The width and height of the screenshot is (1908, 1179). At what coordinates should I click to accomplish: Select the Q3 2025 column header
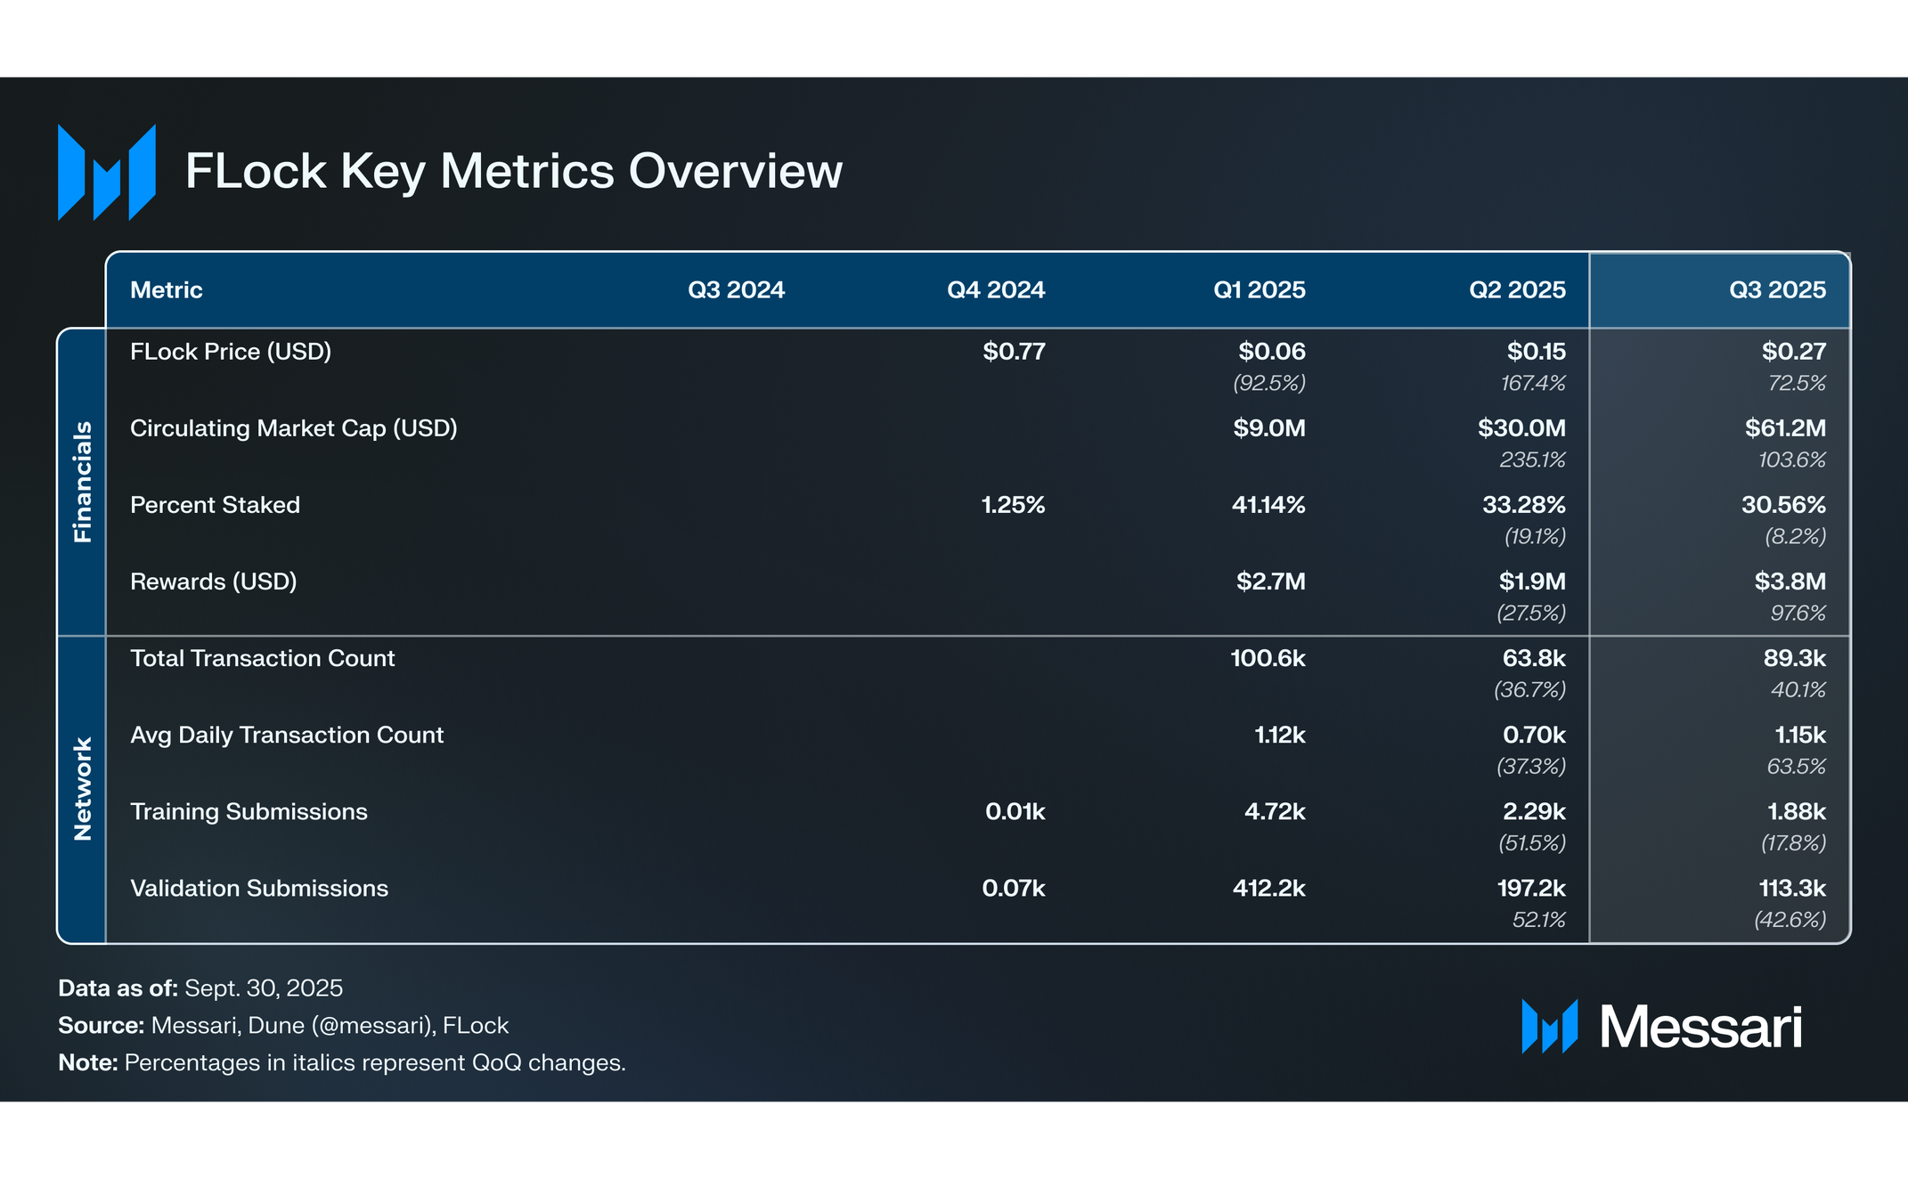1777,289
